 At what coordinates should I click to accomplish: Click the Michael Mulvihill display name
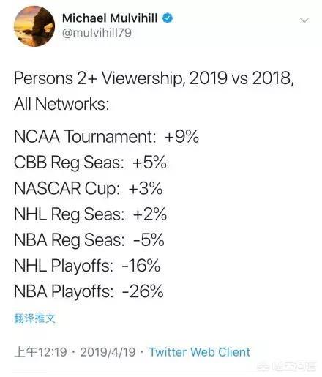[x=110, y=18]
